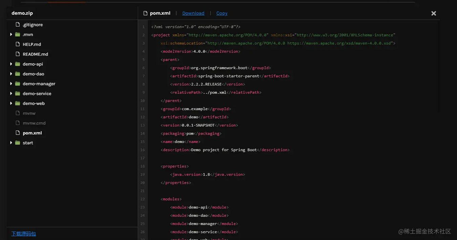Viewport: 457px width, 240px height.
Task: Click line number 22 in gutter
Action: pyautogui.click(x=143, y=199)
